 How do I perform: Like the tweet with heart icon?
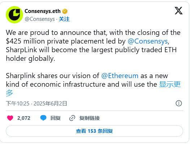pos(10,118)
